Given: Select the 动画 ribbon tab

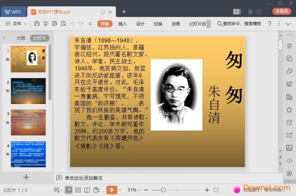Looking at the screenshot, I should coord(175,24).
